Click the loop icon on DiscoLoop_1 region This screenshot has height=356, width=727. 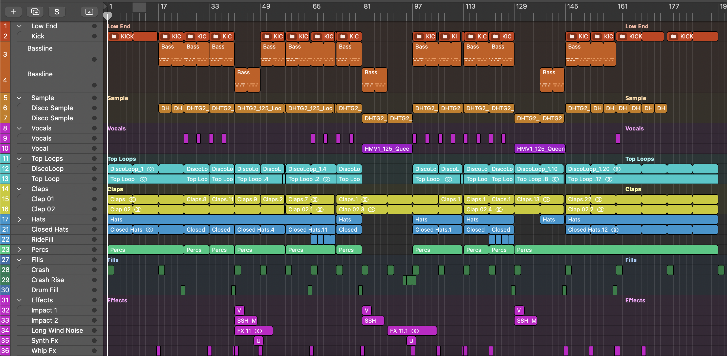pyautogui.click(x=151, y=169)
